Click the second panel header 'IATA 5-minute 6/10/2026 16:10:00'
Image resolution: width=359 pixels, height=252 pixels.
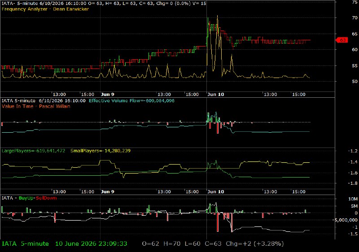[x=44, y=100]
